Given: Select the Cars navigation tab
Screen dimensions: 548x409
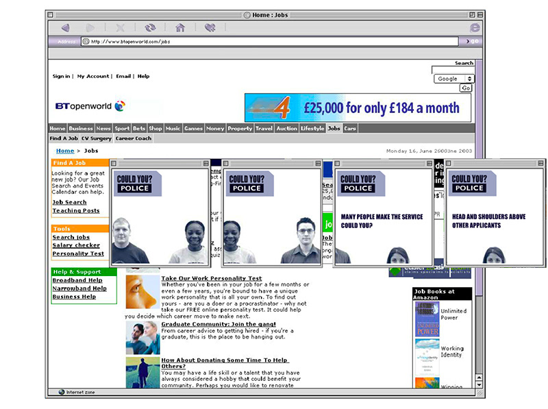Looking at the screenshot, I should [x=350, y=128].
